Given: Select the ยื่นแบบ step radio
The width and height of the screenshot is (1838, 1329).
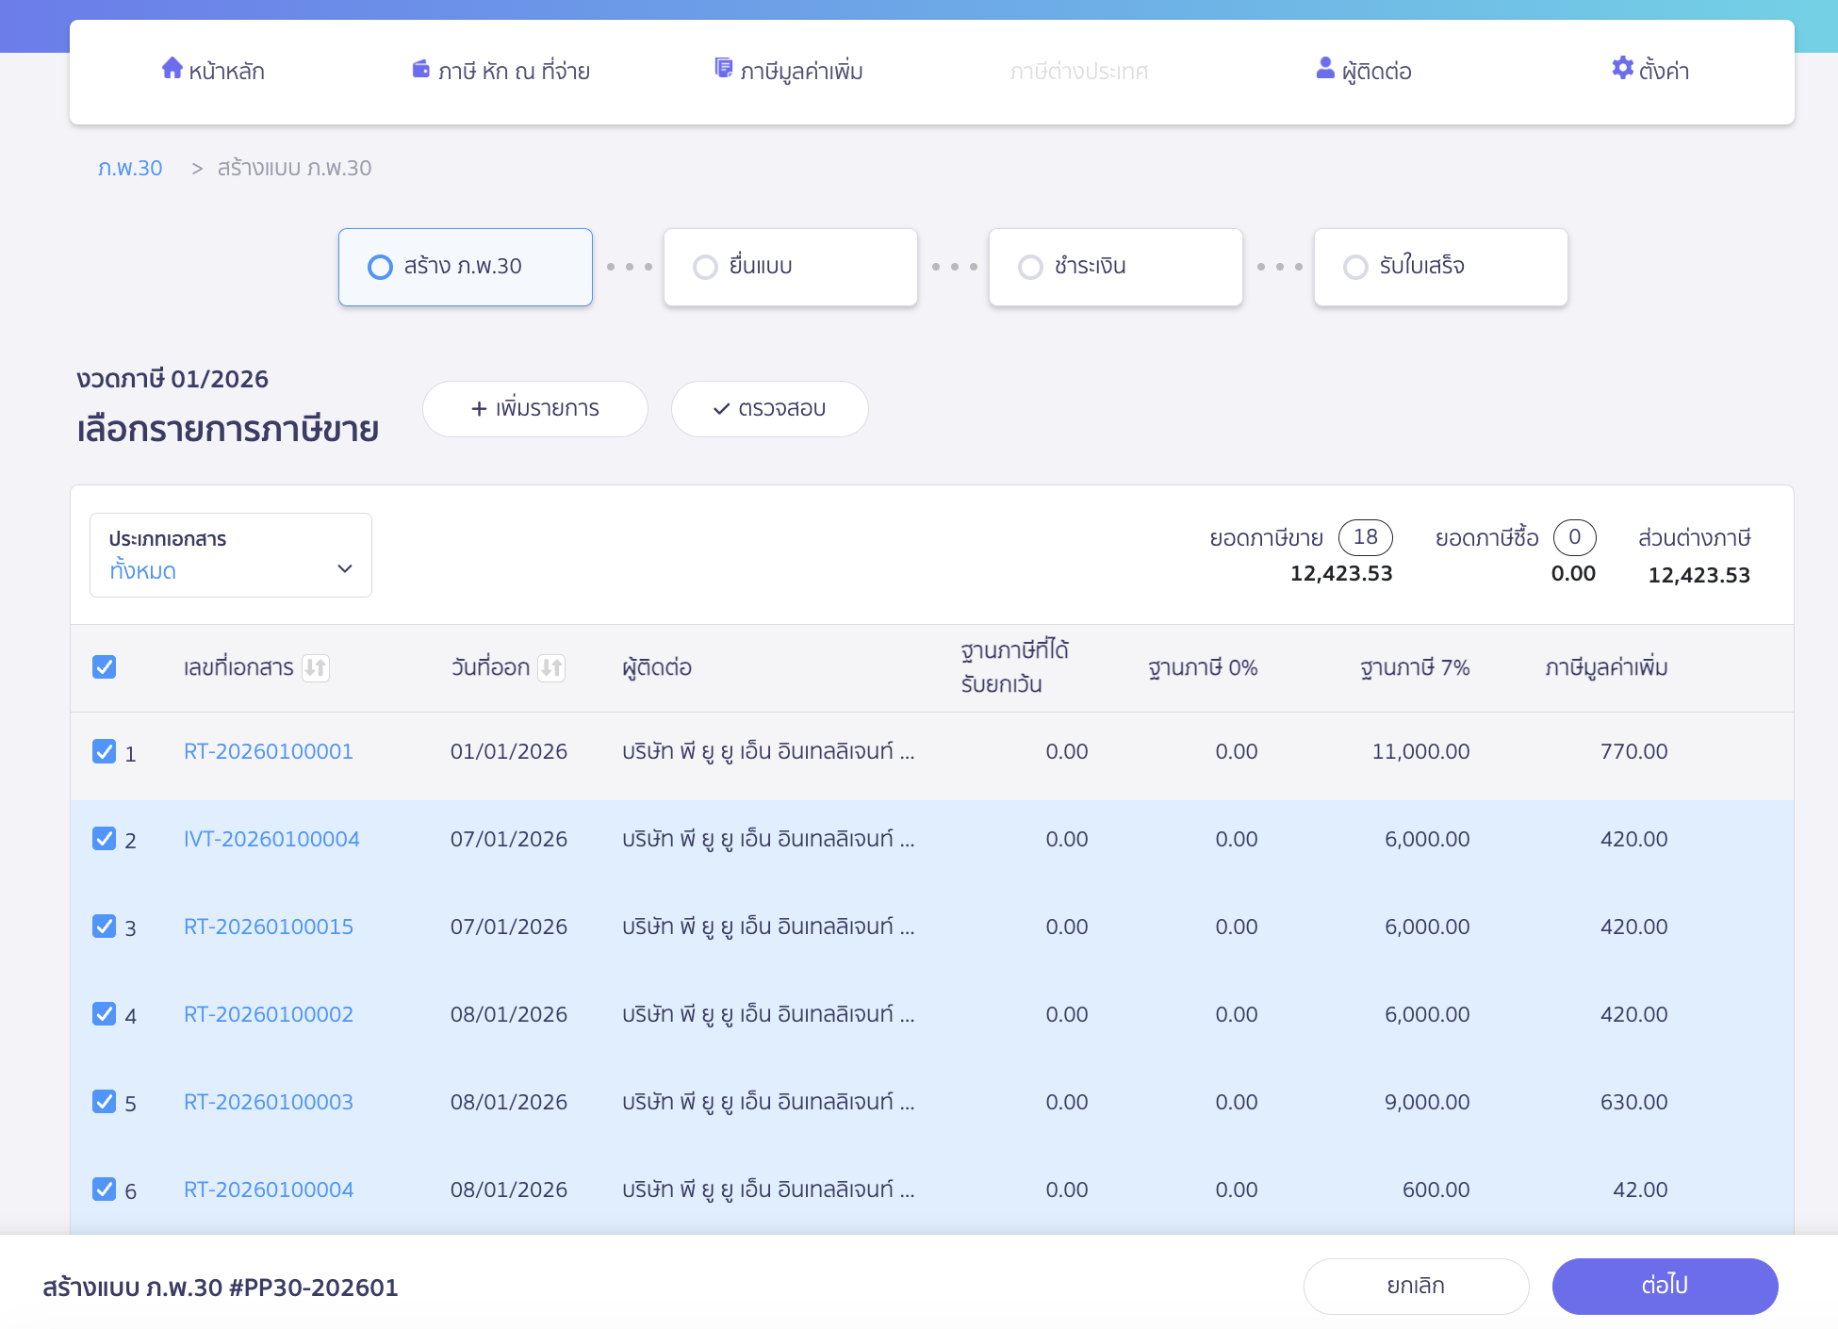Looking at the screenshot, I should pos(705,268).
